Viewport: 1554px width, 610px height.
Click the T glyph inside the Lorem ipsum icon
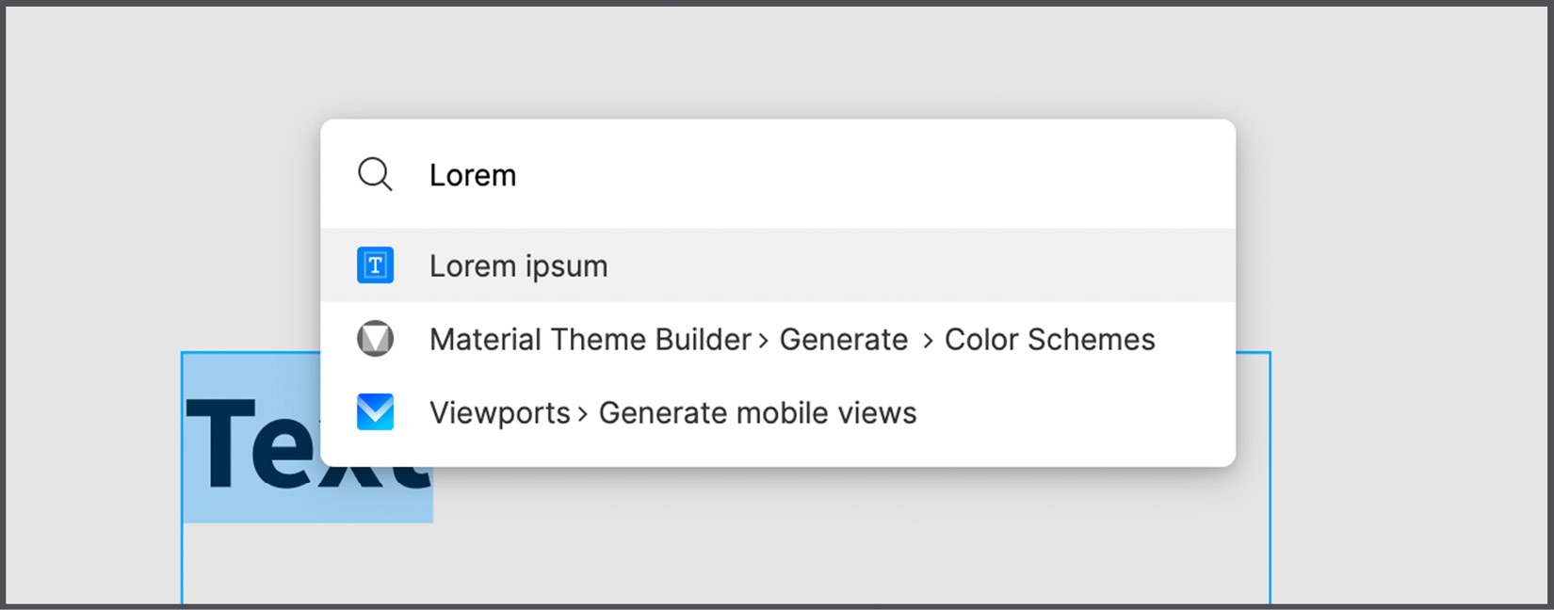point(375,265)
